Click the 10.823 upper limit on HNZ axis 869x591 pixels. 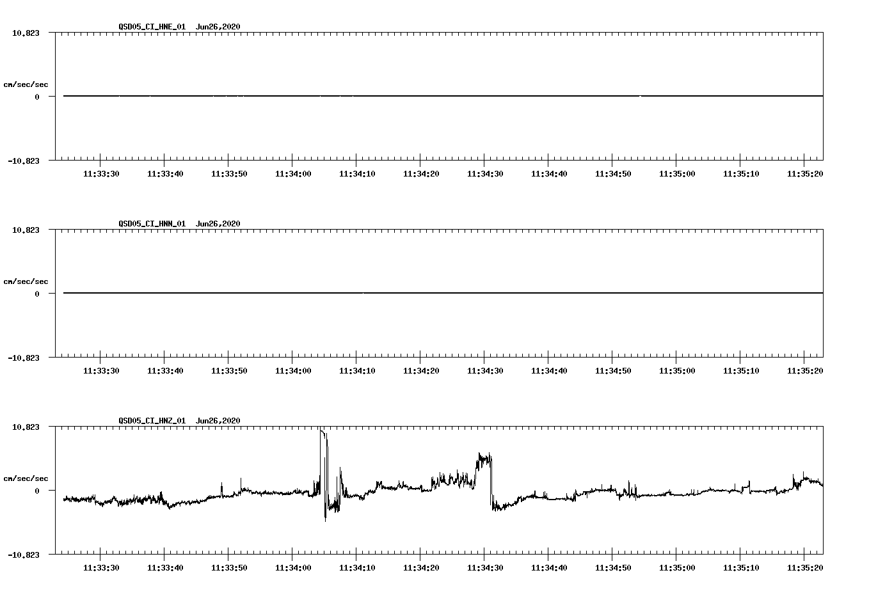26,427
